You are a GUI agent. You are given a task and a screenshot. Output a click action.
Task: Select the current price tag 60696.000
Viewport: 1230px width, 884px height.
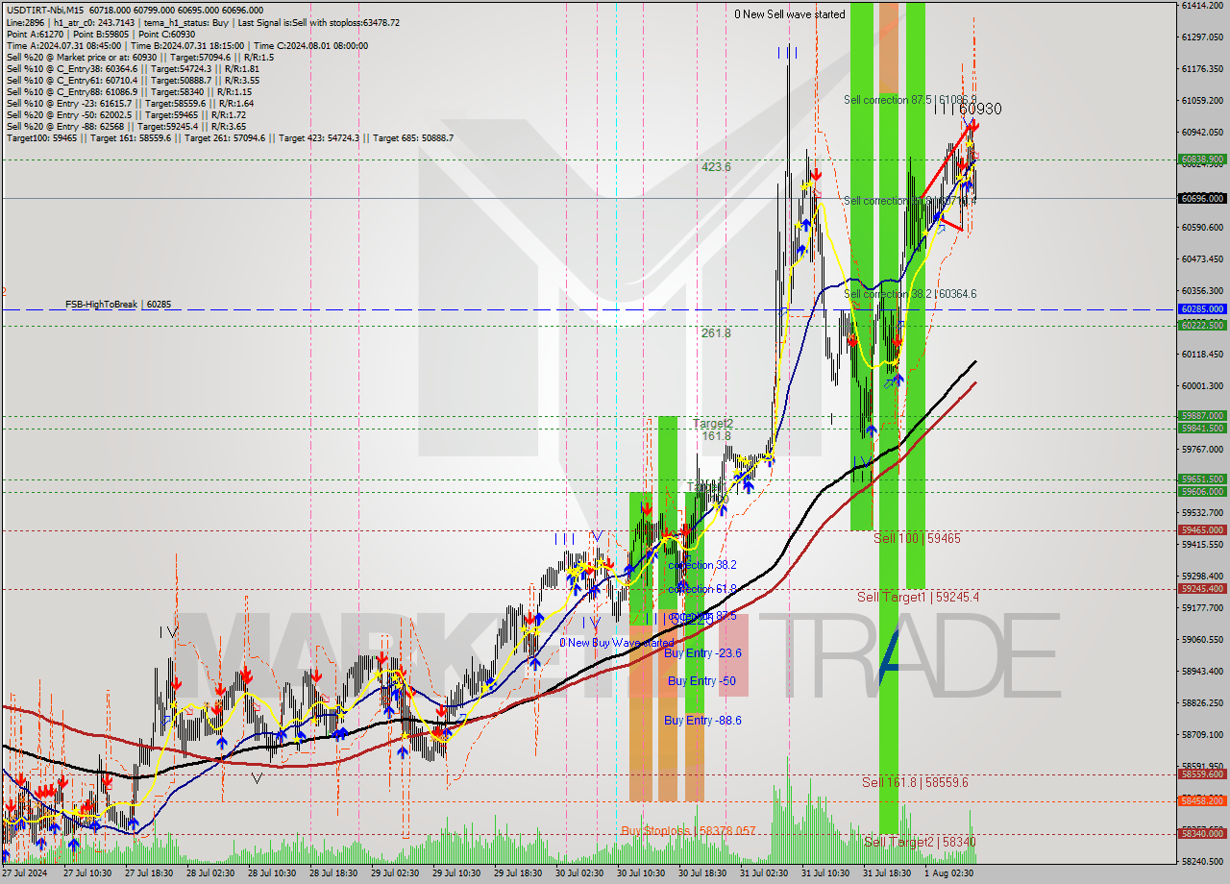pyautogui.click(x=1201, y=198)
